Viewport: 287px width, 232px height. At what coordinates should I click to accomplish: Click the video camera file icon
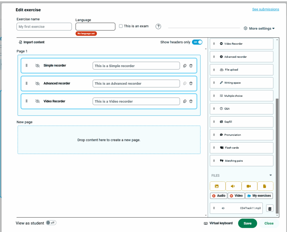249,186
